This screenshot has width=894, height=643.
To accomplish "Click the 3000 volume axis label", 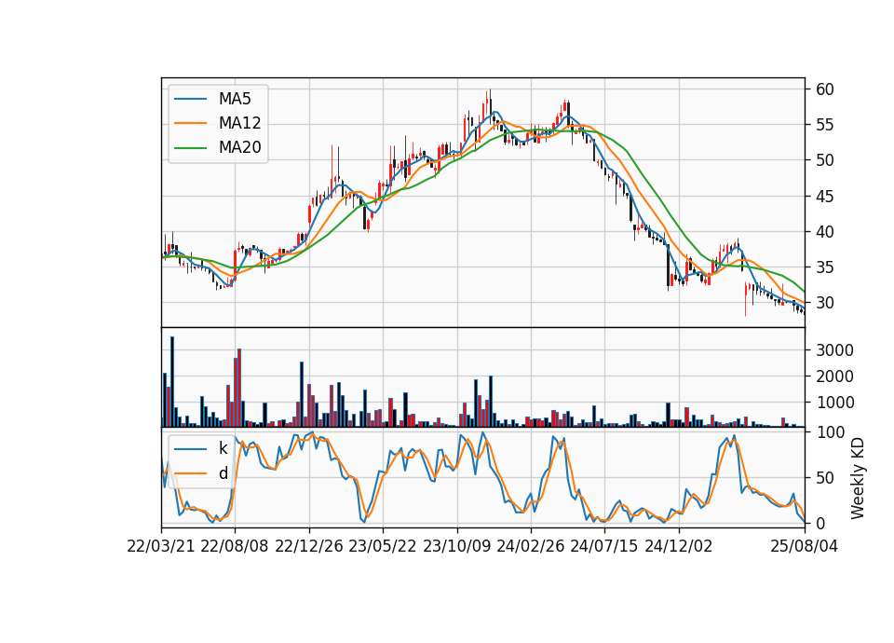I will click(x=834, y=350).
